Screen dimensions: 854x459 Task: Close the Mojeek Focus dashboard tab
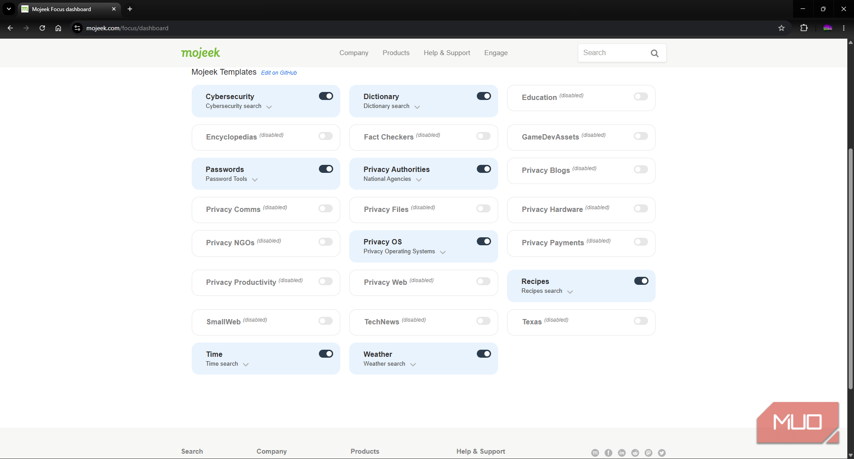coord(114,9)
